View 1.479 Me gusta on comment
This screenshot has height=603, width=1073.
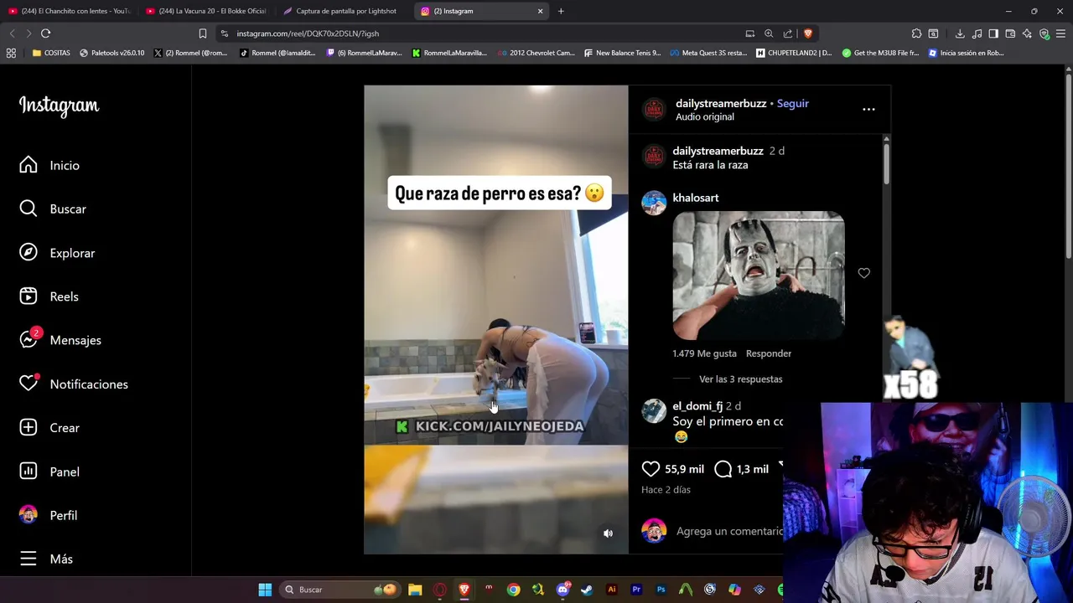(x=704, y=353)
